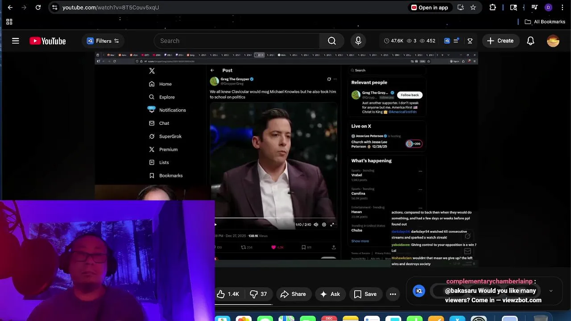The height and width of the screenshot is (321, 571).
Task: Open the Chrome three-dot menu
Action: [563, 8]
